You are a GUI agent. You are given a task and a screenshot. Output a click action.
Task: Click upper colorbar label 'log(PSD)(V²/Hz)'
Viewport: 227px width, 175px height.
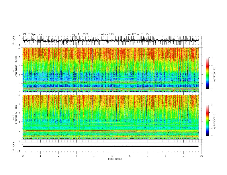click(215, 75)
